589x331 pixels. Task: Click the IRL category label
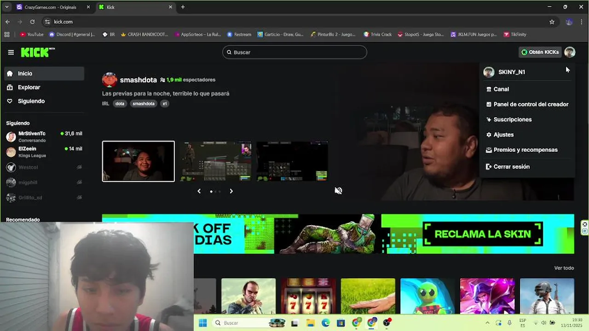[106, 104]
